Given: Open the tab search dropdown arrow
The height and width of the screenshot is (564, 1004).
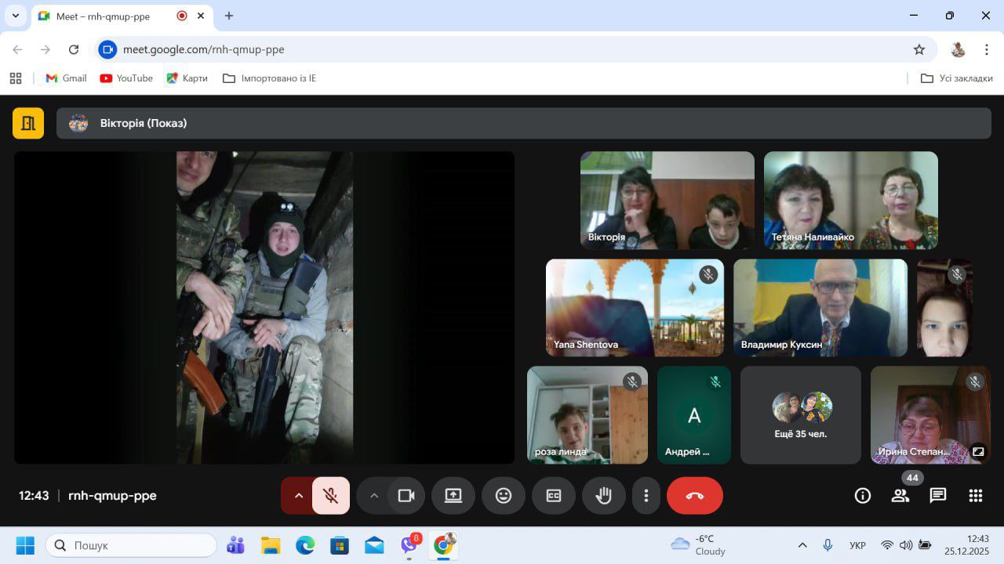Looking at the screenshot, I should (15, 16).
